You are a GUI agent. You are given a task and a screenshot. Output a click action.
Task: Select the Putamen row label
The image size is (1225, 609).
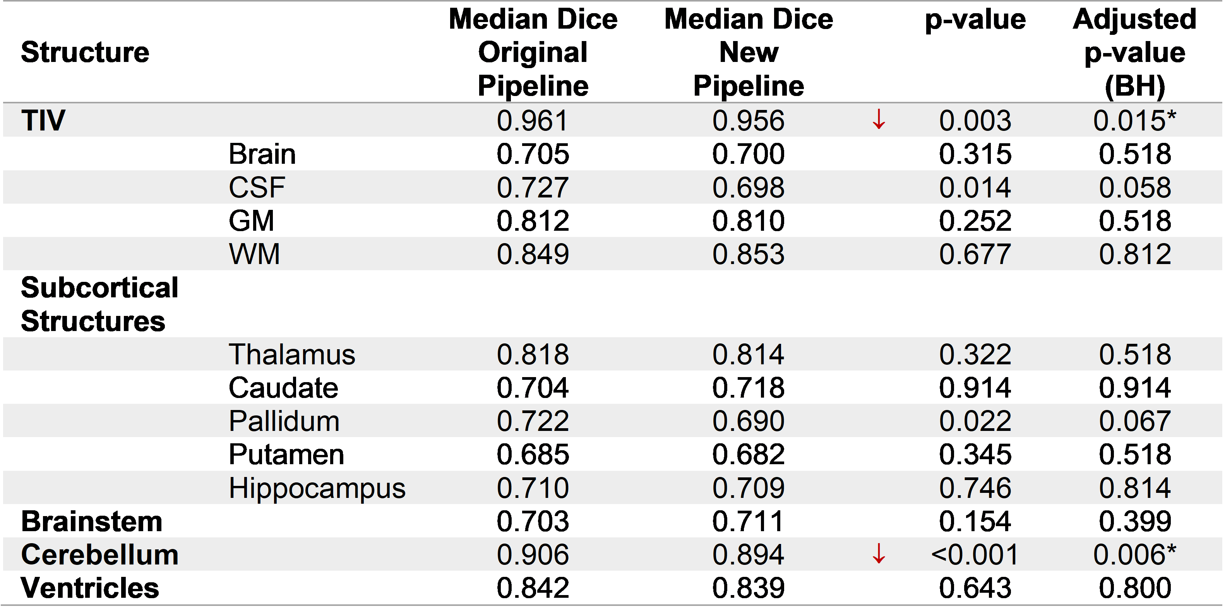pos(286,455)
